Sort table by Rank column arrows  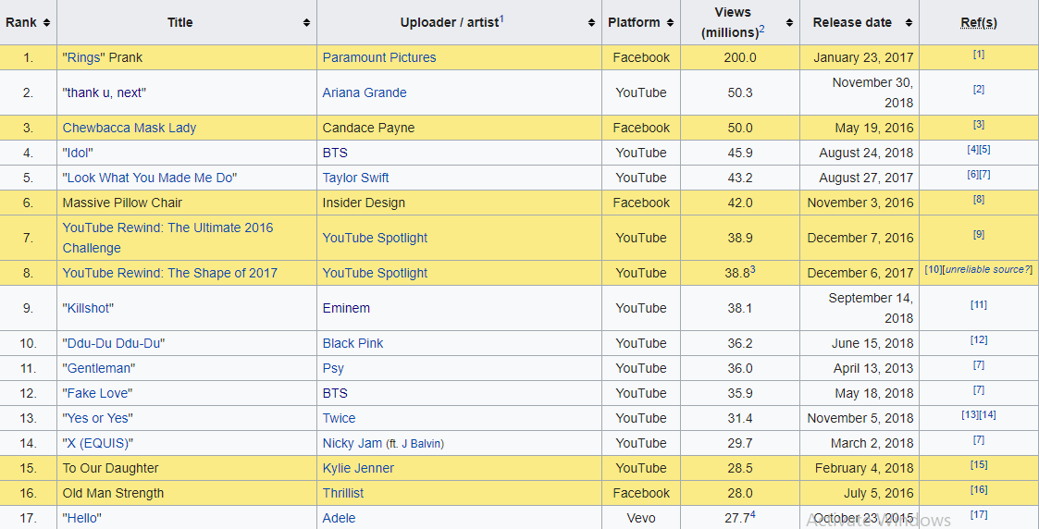46,22
